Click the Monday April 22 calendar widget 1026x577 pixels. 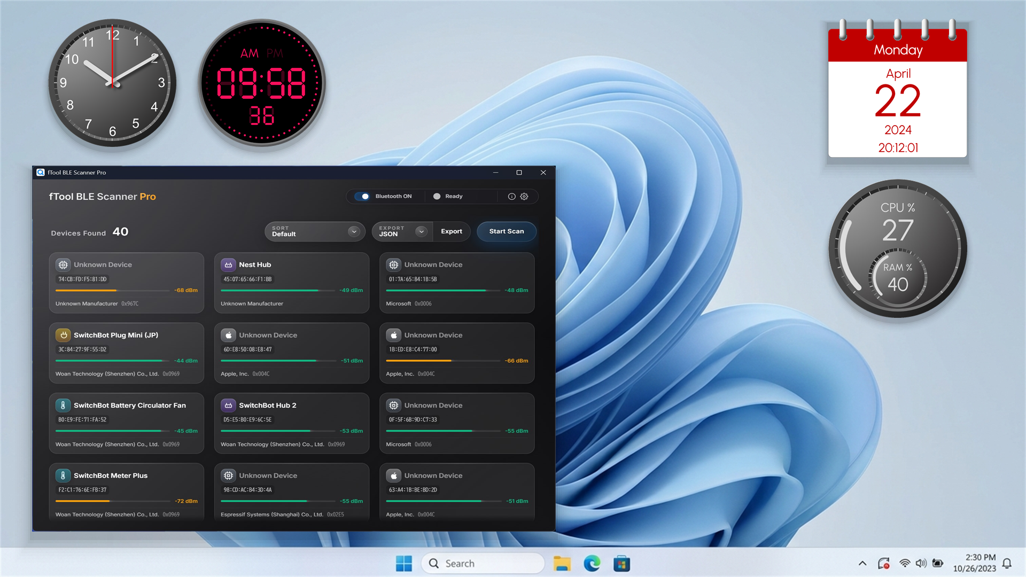(x=898, y=88)
